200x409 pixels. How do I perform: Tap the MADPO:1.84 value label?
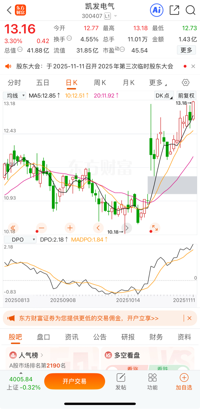click(x=89, y=240)
